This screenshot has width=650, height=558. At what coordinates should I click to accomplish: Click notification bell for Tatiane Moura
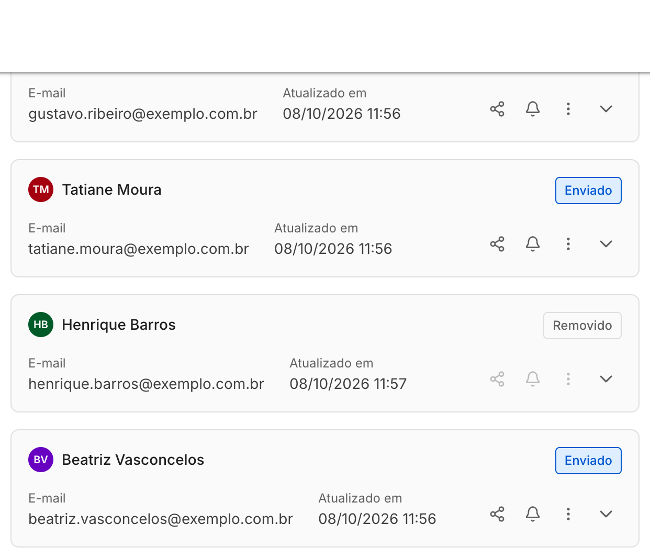(533, 244)
